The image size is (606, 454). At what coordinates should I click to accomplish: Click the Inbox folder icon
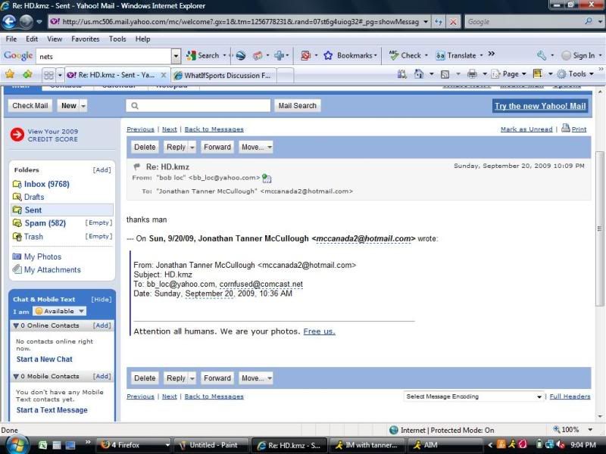tap(17, 184)
